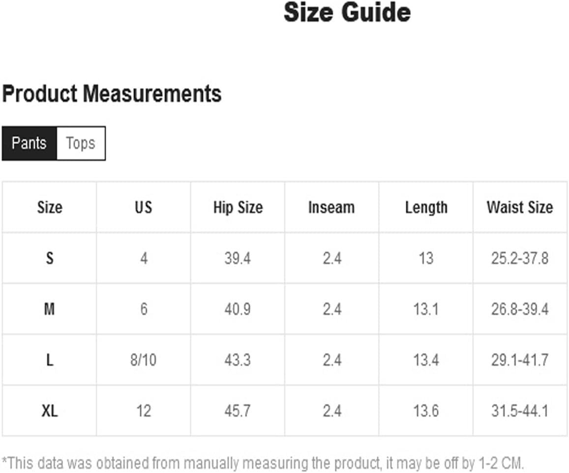Click the Size column header
This screenshot has width=569, height=473.
[x=50, y=207]
